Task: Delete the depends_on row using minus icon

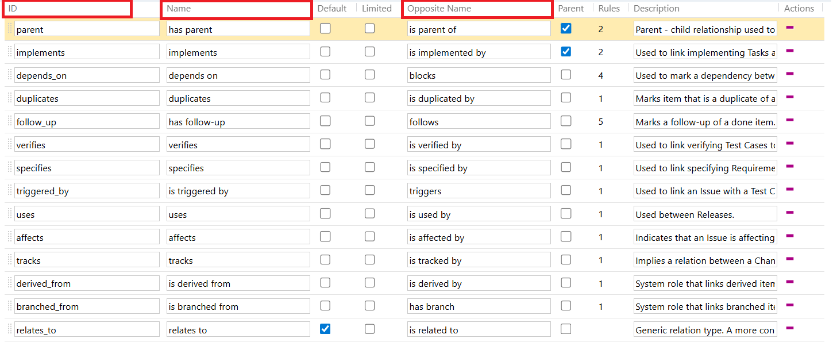Action: click(789, 74)
